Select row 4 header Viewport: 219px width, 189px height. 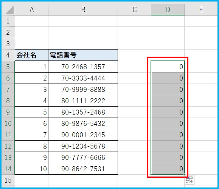(x=8, y=55)
